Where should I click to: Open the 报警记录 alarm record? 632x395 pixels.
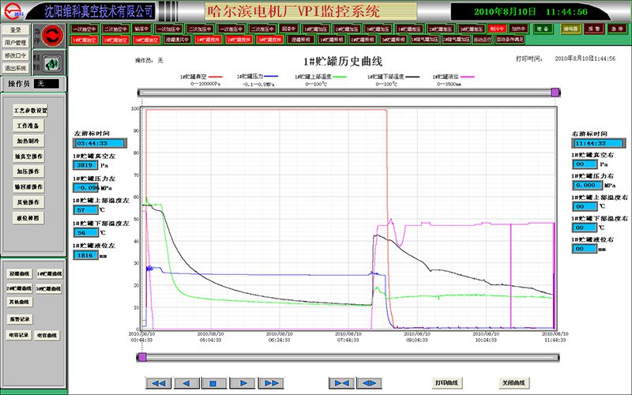(18, 319)
